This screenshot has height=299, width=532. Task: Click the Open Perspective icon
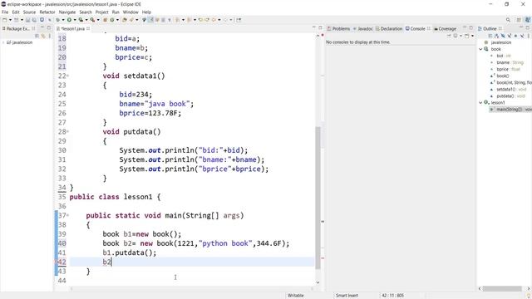point(519,20)
